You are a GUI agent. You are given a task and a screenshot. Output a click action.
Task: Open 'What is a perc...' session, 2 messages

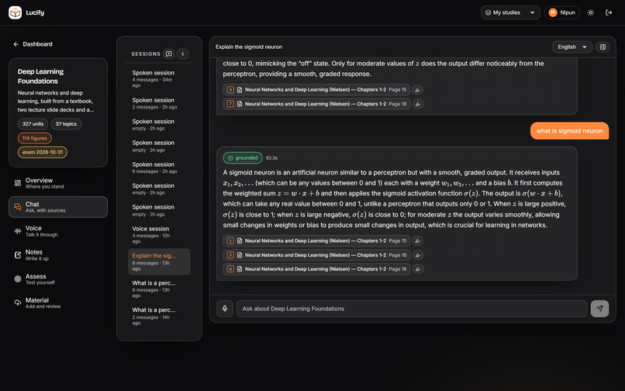[159, 317]
